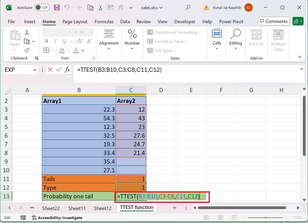Select cell C11 containing Tails value

(x=131, y=179)
